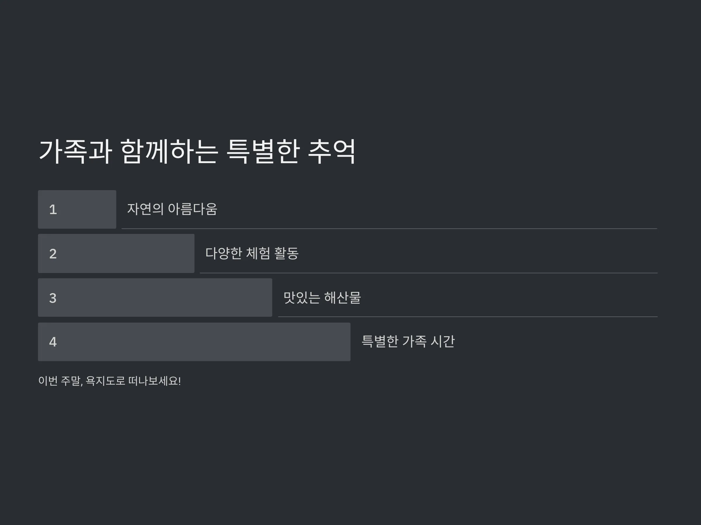Click the word 해산물 in the third label
This screenshot has width=701, height=525.
click(343, 297)
